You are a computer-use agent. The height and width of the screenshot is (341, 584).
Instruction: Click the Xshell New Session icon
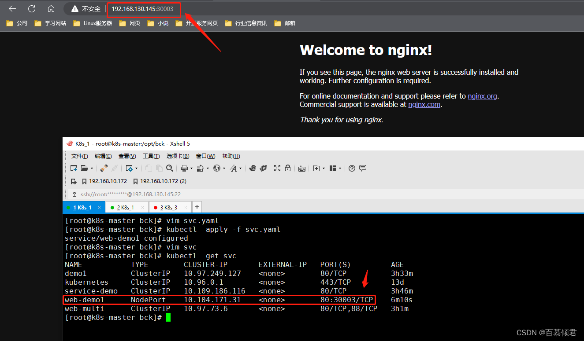click(x=74, y=168)
